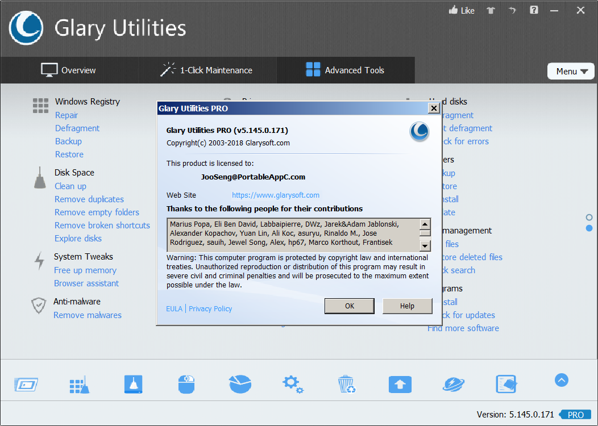The width and height of the screenshot is (598, 426).
Task: Open the Remove broken shortcuts link
Action: click(102, 225)
